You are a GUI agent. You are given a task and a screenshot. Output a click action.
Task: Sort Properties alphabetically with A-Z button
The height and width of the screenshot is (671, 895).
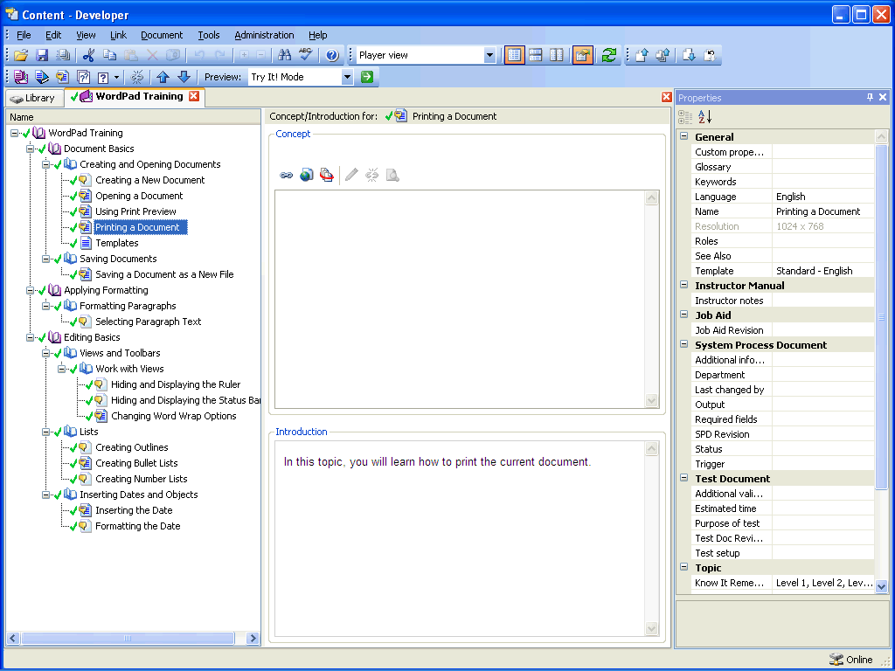point(705,117)
